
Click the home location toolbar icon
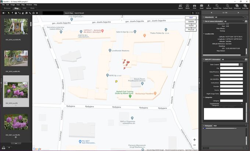[x=23, y=13]
